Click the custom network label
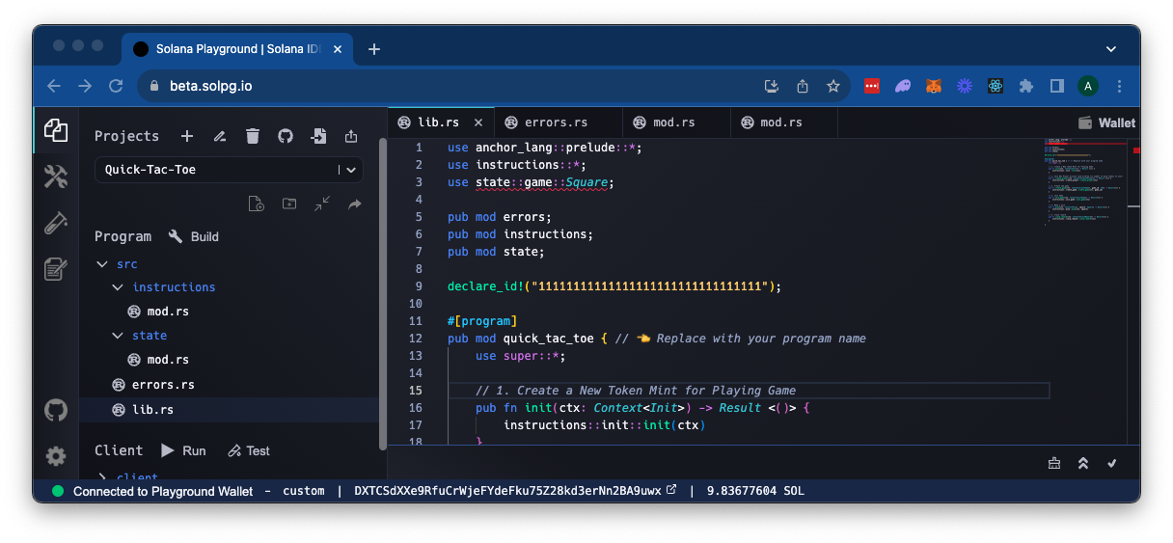The height and width of the screenshot is (543, 1173). (x=304, y=491)
